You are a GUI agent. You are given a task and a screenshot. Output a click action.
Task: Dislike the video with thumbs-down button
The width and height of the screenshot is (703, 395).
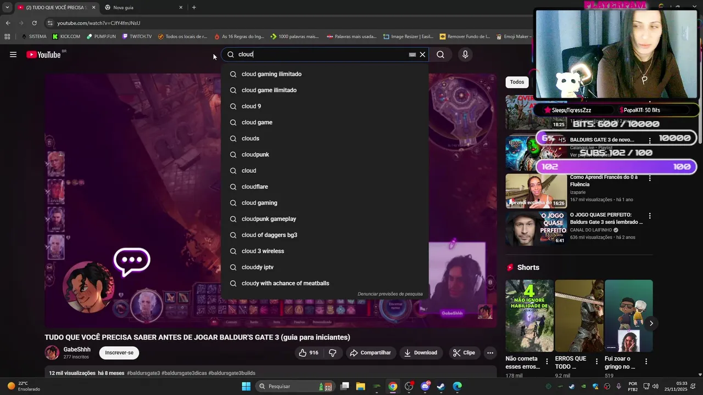click(332, 353)
